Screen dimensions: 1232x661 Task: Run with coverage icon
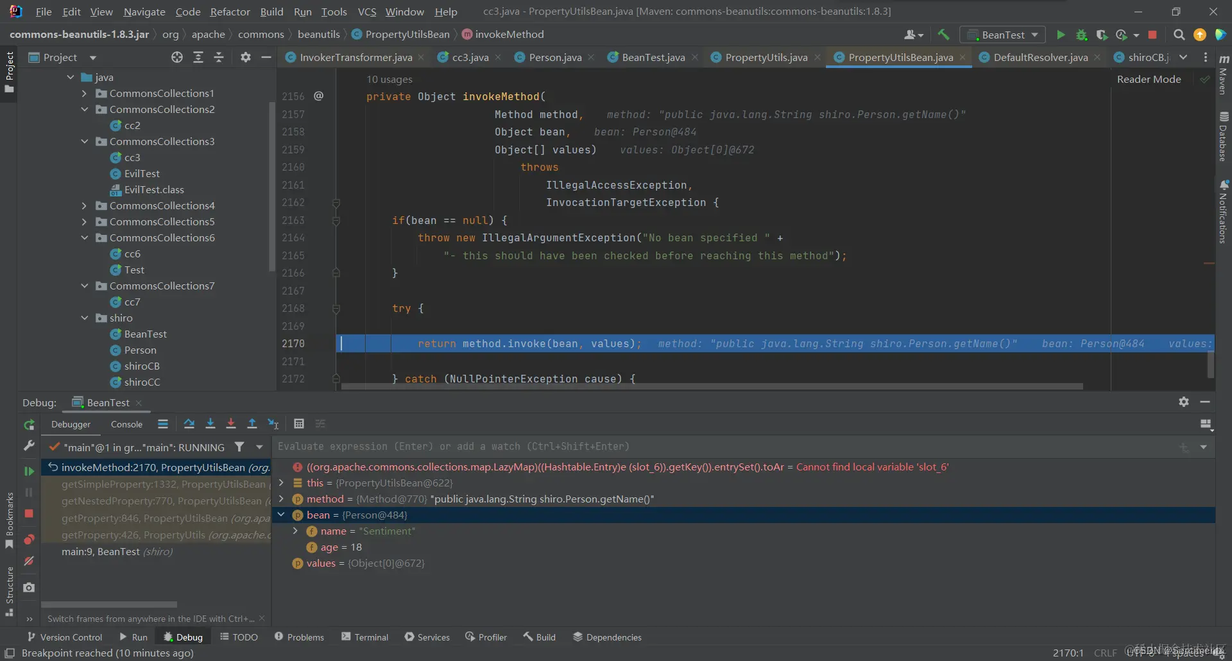[1102, 35]
